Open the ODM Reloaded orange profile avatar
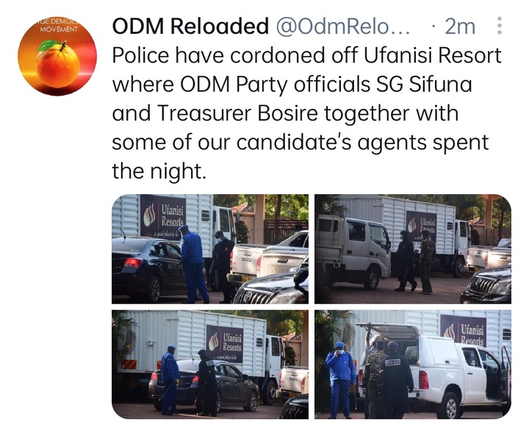The image size is (529, 431). tap(57, 56)
